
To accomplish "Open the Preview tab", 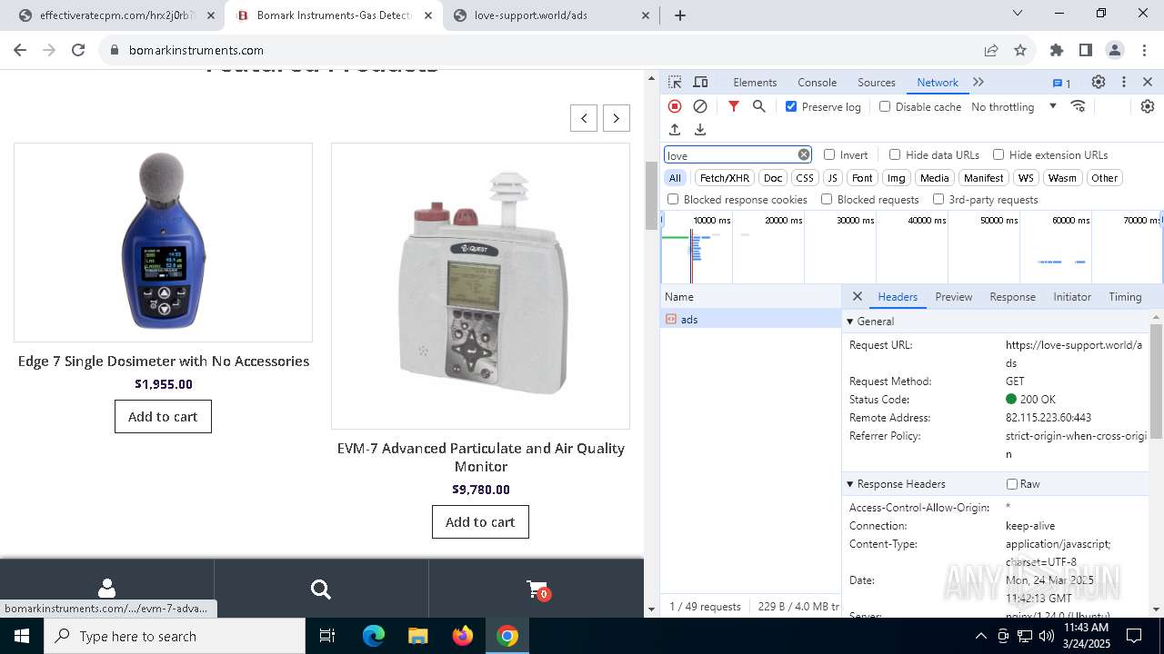I will [953, 297].
